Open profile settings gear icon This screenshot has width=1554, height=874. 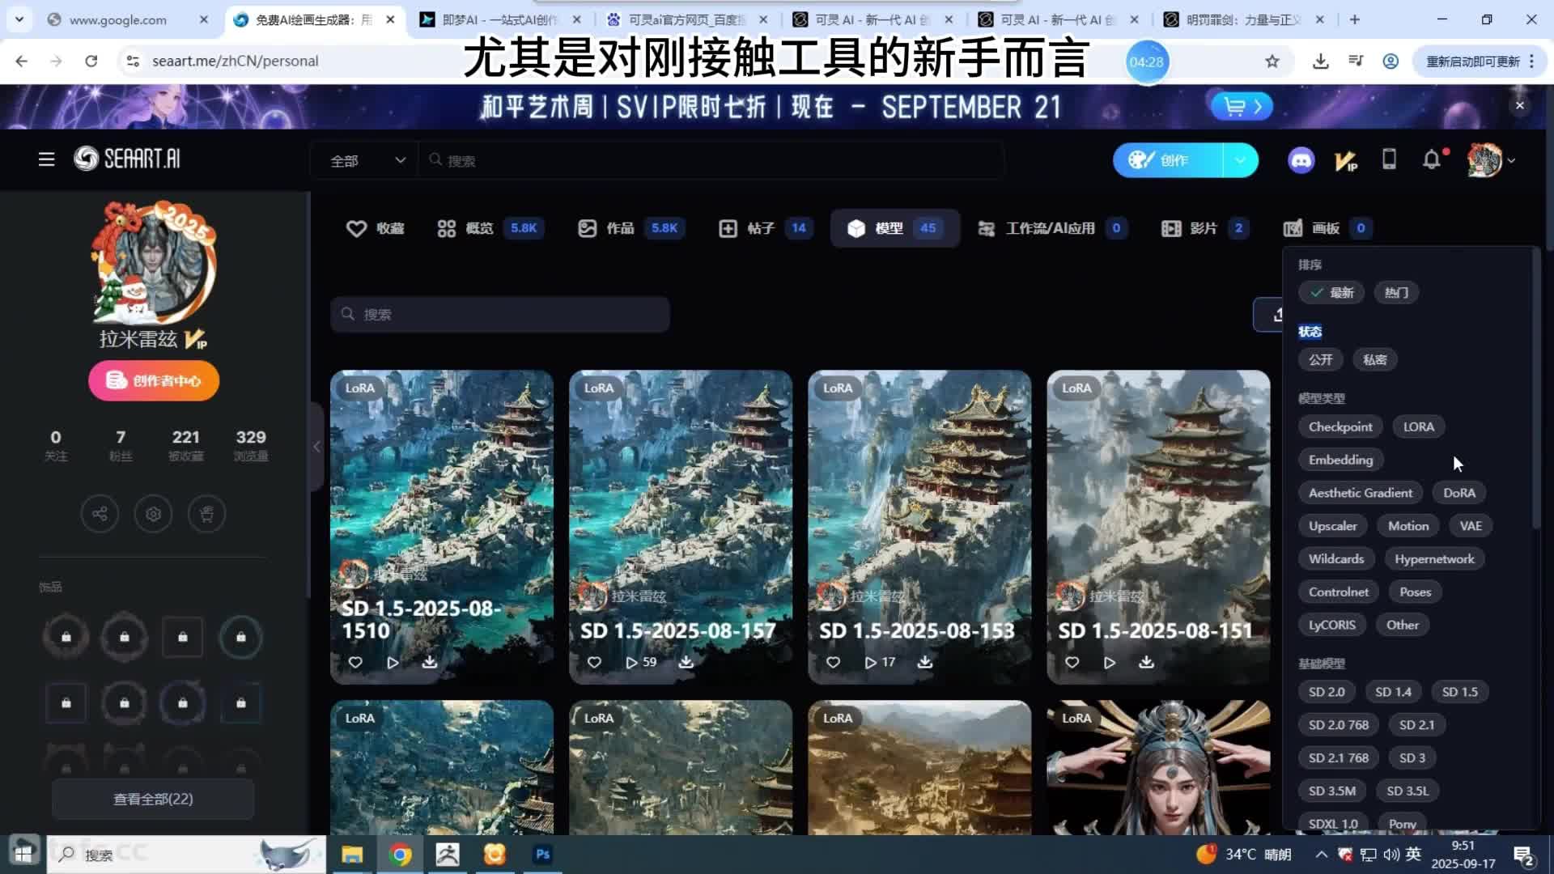click(x=153, y=514)
